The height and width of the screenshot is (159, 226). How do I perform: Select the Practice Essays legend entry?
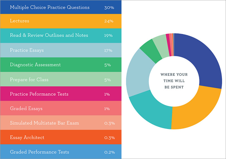point(27,50)
